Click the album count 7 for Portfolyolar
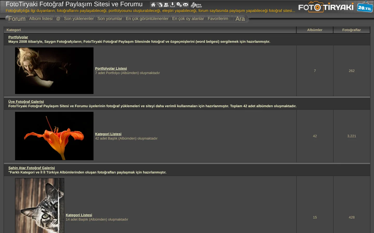 (x=315, y=71)
